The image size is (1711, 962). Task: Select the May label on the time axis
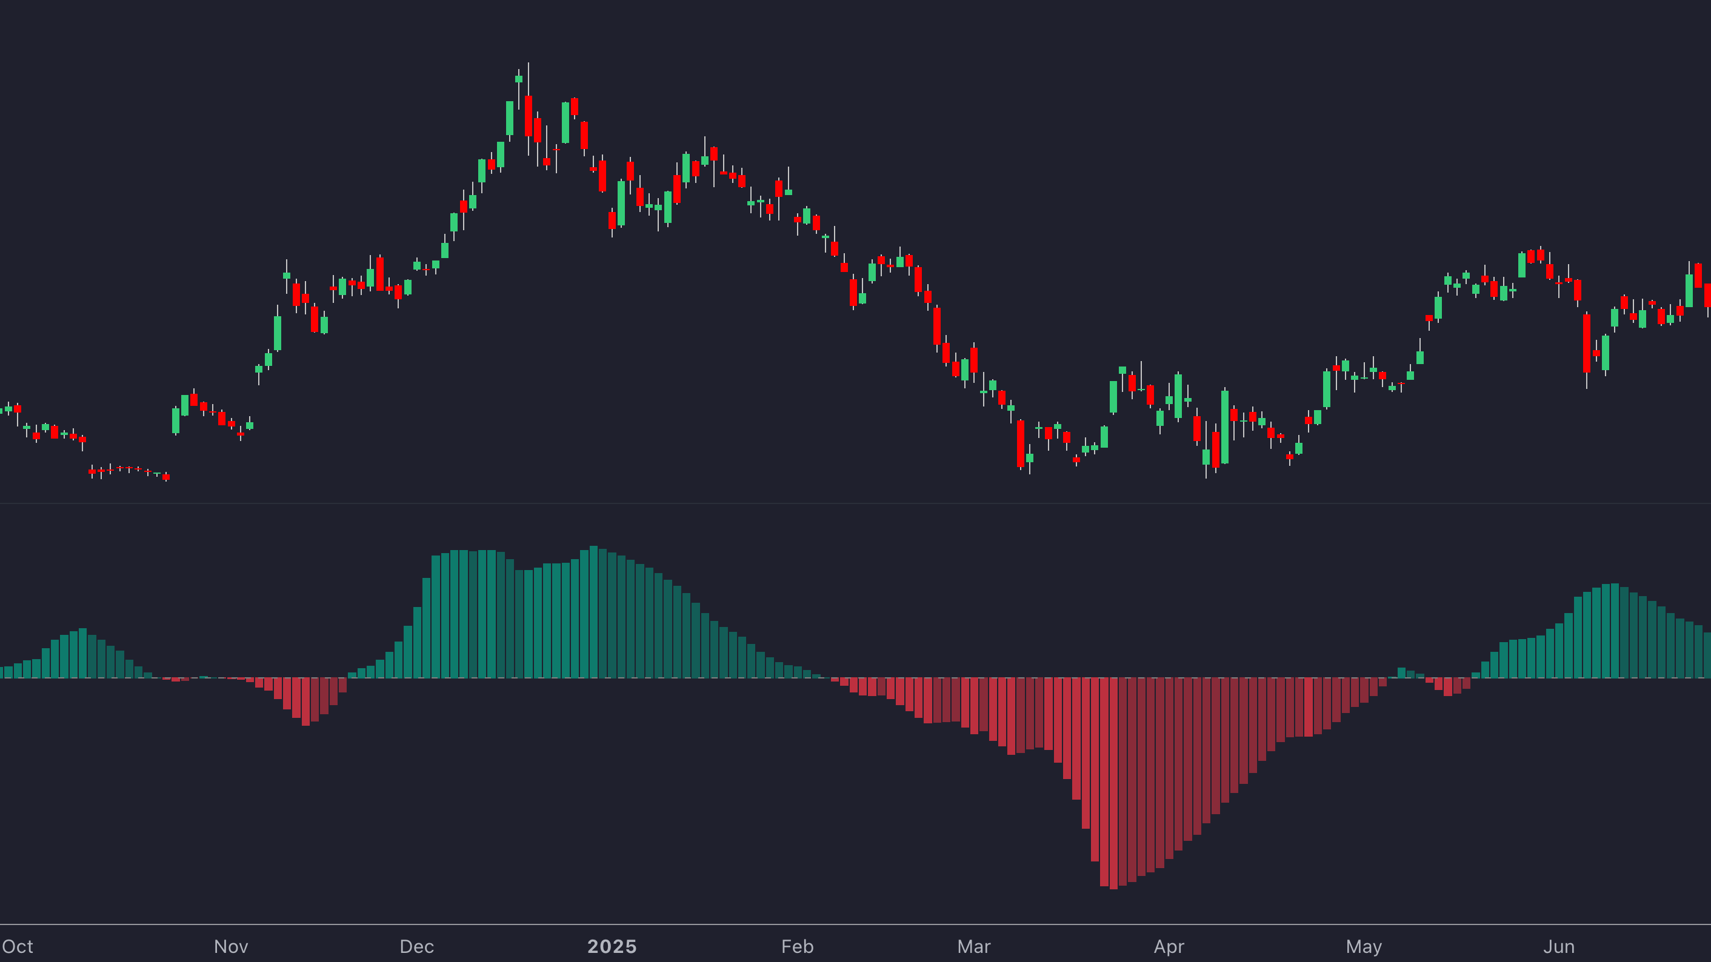[1365, 947]
